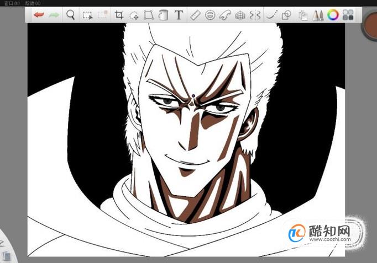Select the Zoom magnifier tool
This screenshot has height=263, width=377.
tap(70, 15)
